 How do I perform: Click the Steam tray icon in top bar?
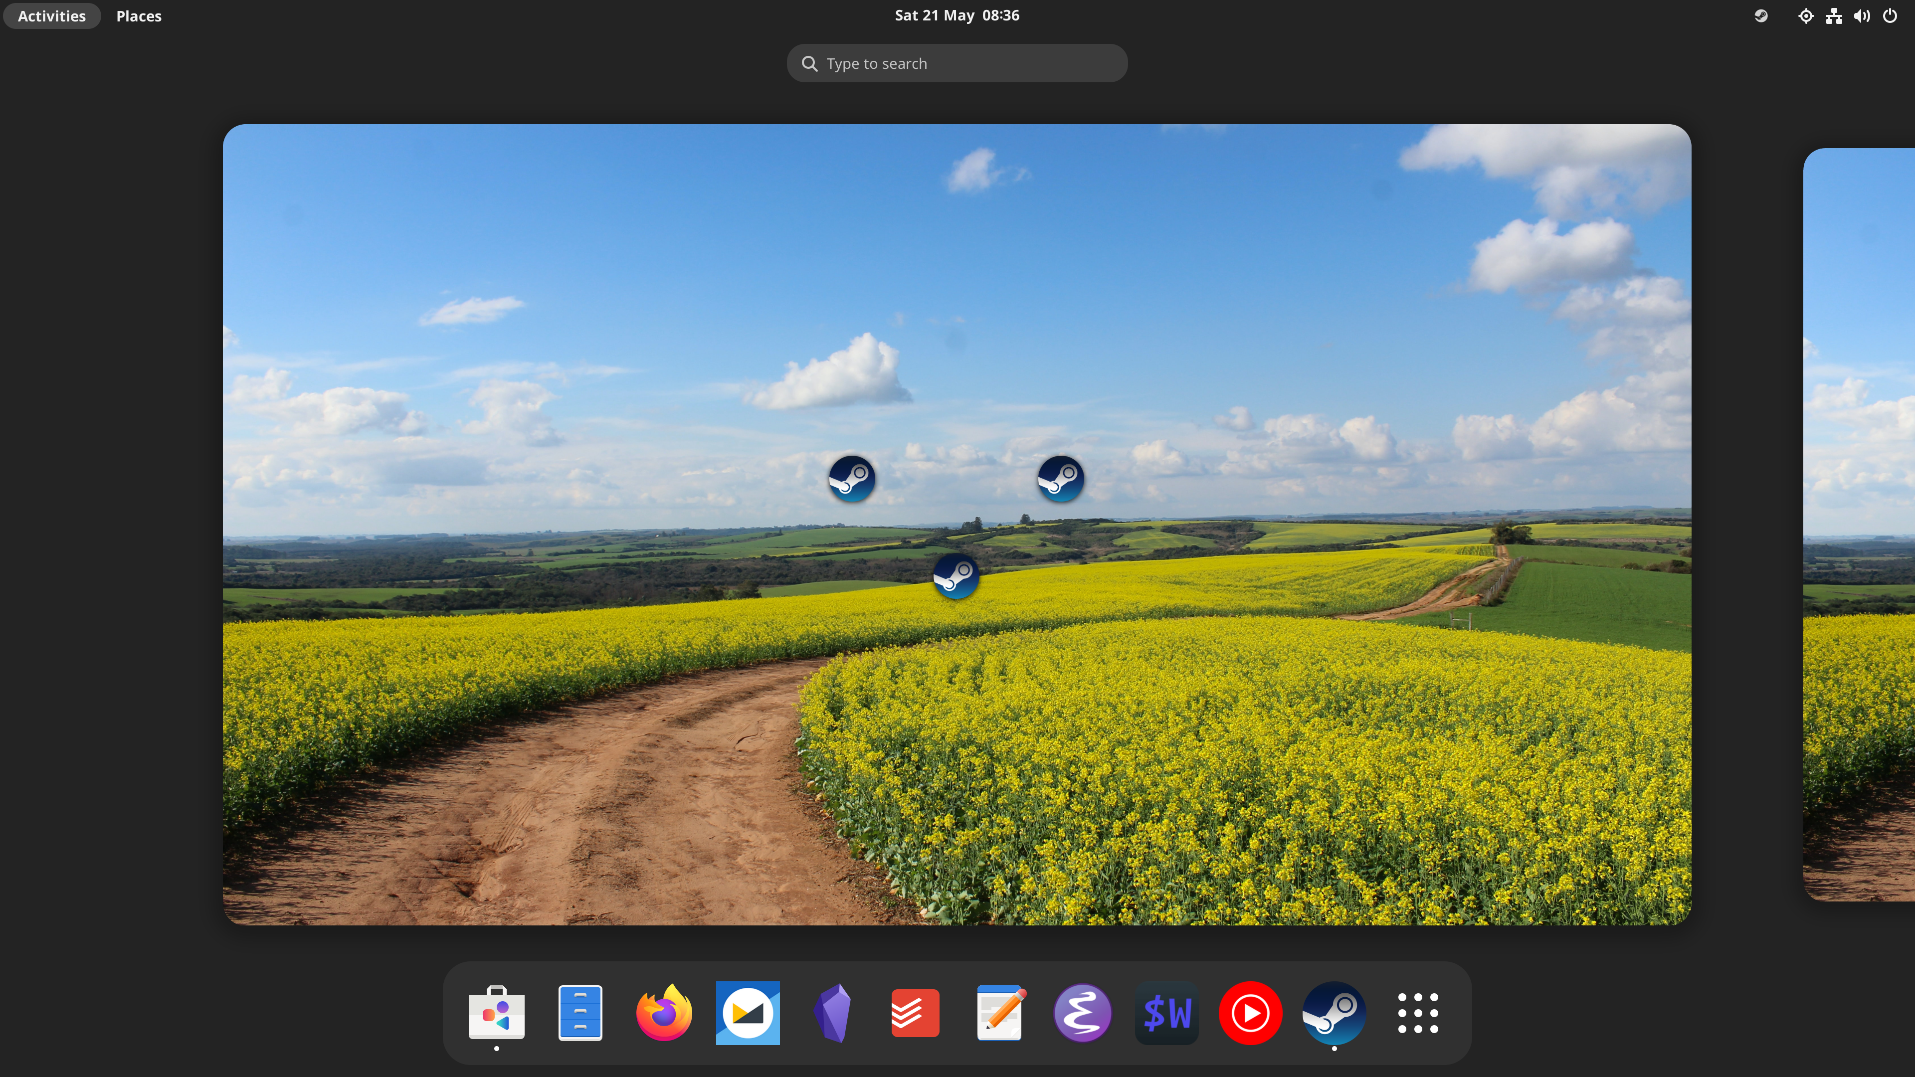1761,15
